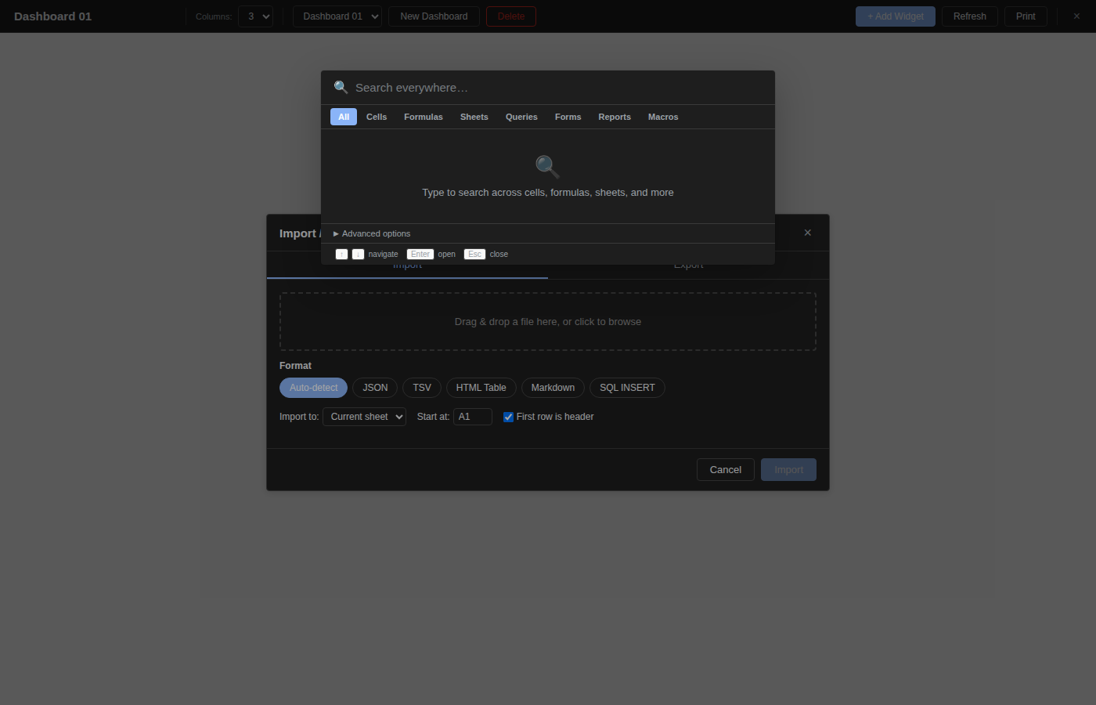The width and height of the screenshot is (1096, 705).
Task: Select the Forms search filter tab
Action: pos(568,117)
